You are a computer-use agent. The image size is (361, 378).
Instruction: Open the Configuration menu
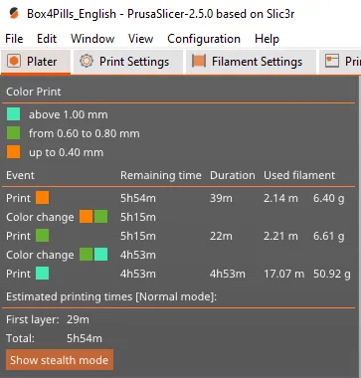(204, 39)
